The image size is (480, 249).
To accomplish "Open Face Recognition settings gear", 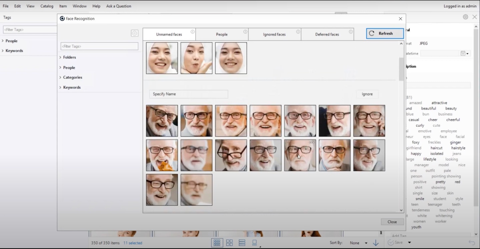I will pos(134,33).
